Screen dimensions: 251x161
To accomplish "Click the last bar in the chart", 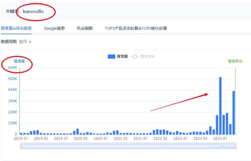I will click(234, 113).
